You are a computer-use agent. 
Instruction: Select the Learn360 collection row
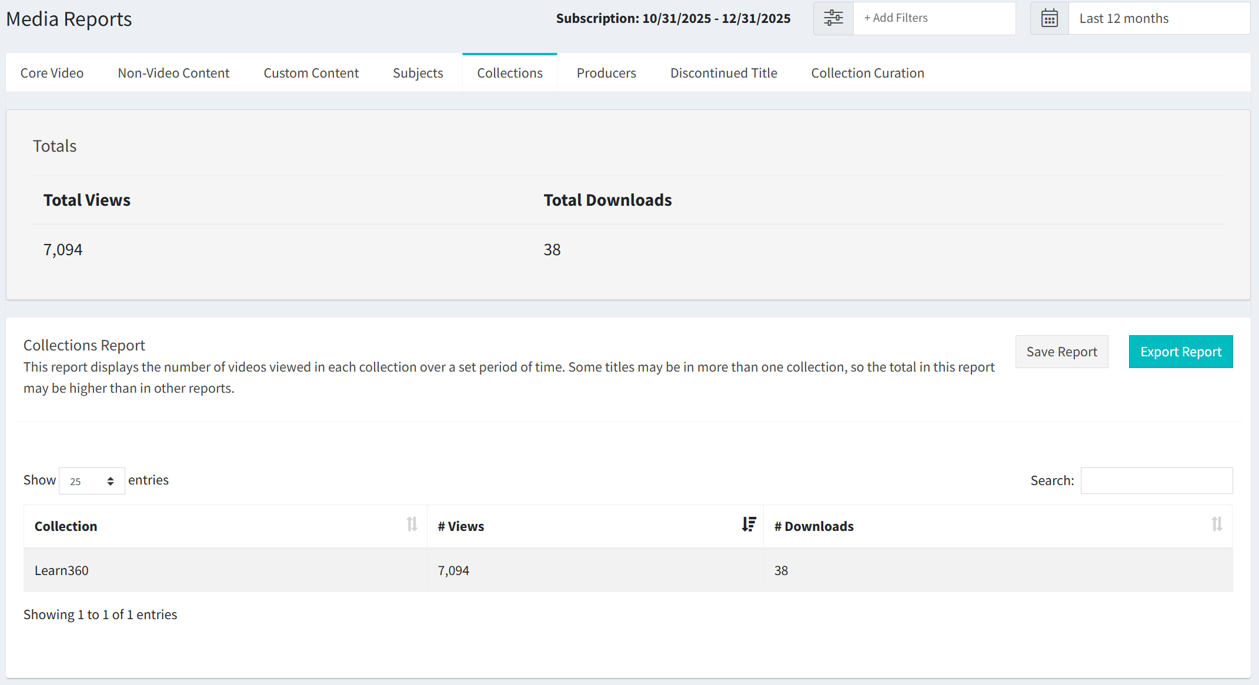point(62,570)
